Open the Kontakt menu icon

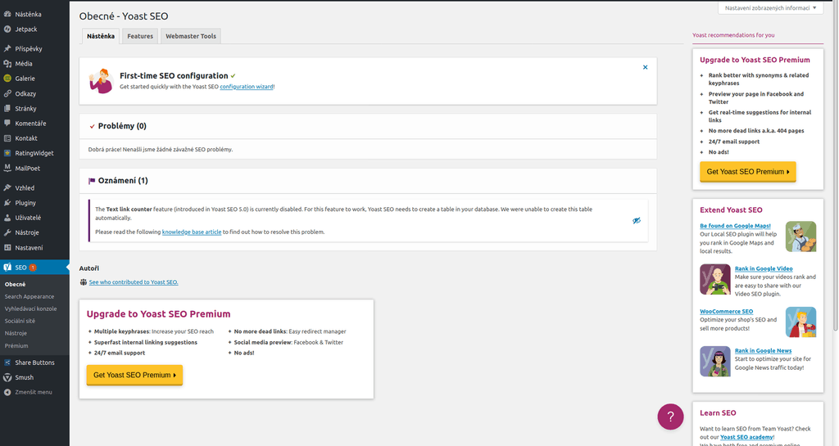tap(7, 138)
